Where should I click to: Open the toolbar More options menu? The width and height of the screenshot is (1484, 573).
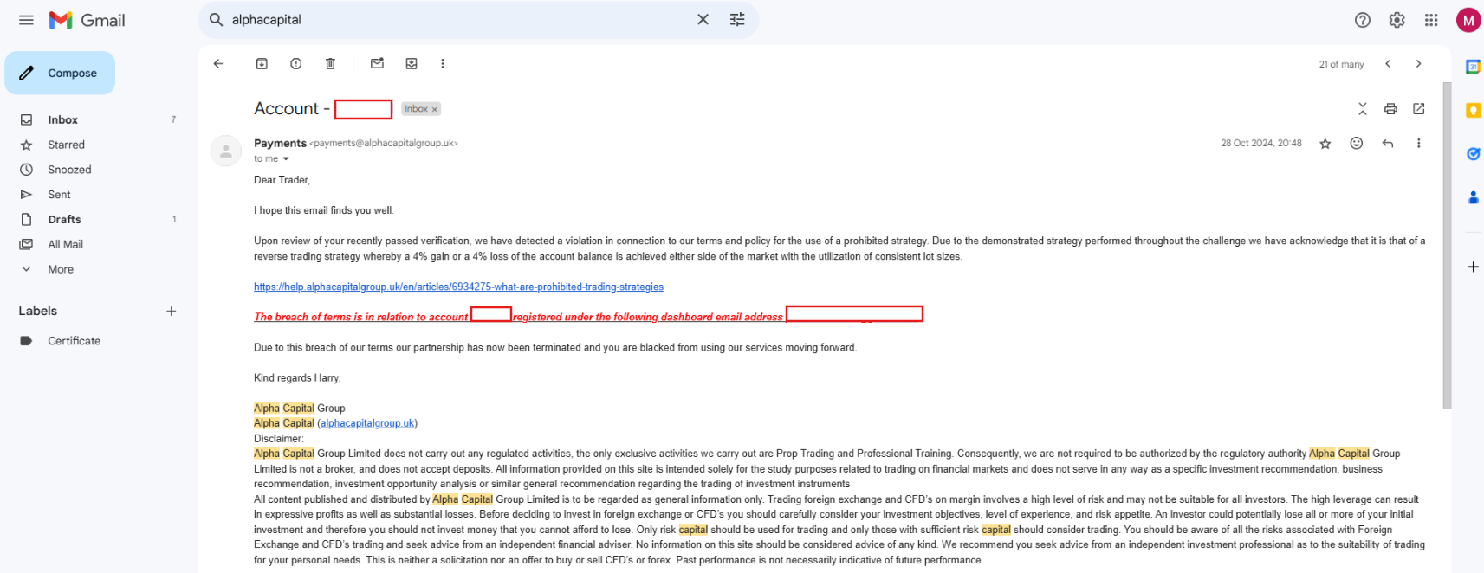pyautogui.click(x=443, y=63)
